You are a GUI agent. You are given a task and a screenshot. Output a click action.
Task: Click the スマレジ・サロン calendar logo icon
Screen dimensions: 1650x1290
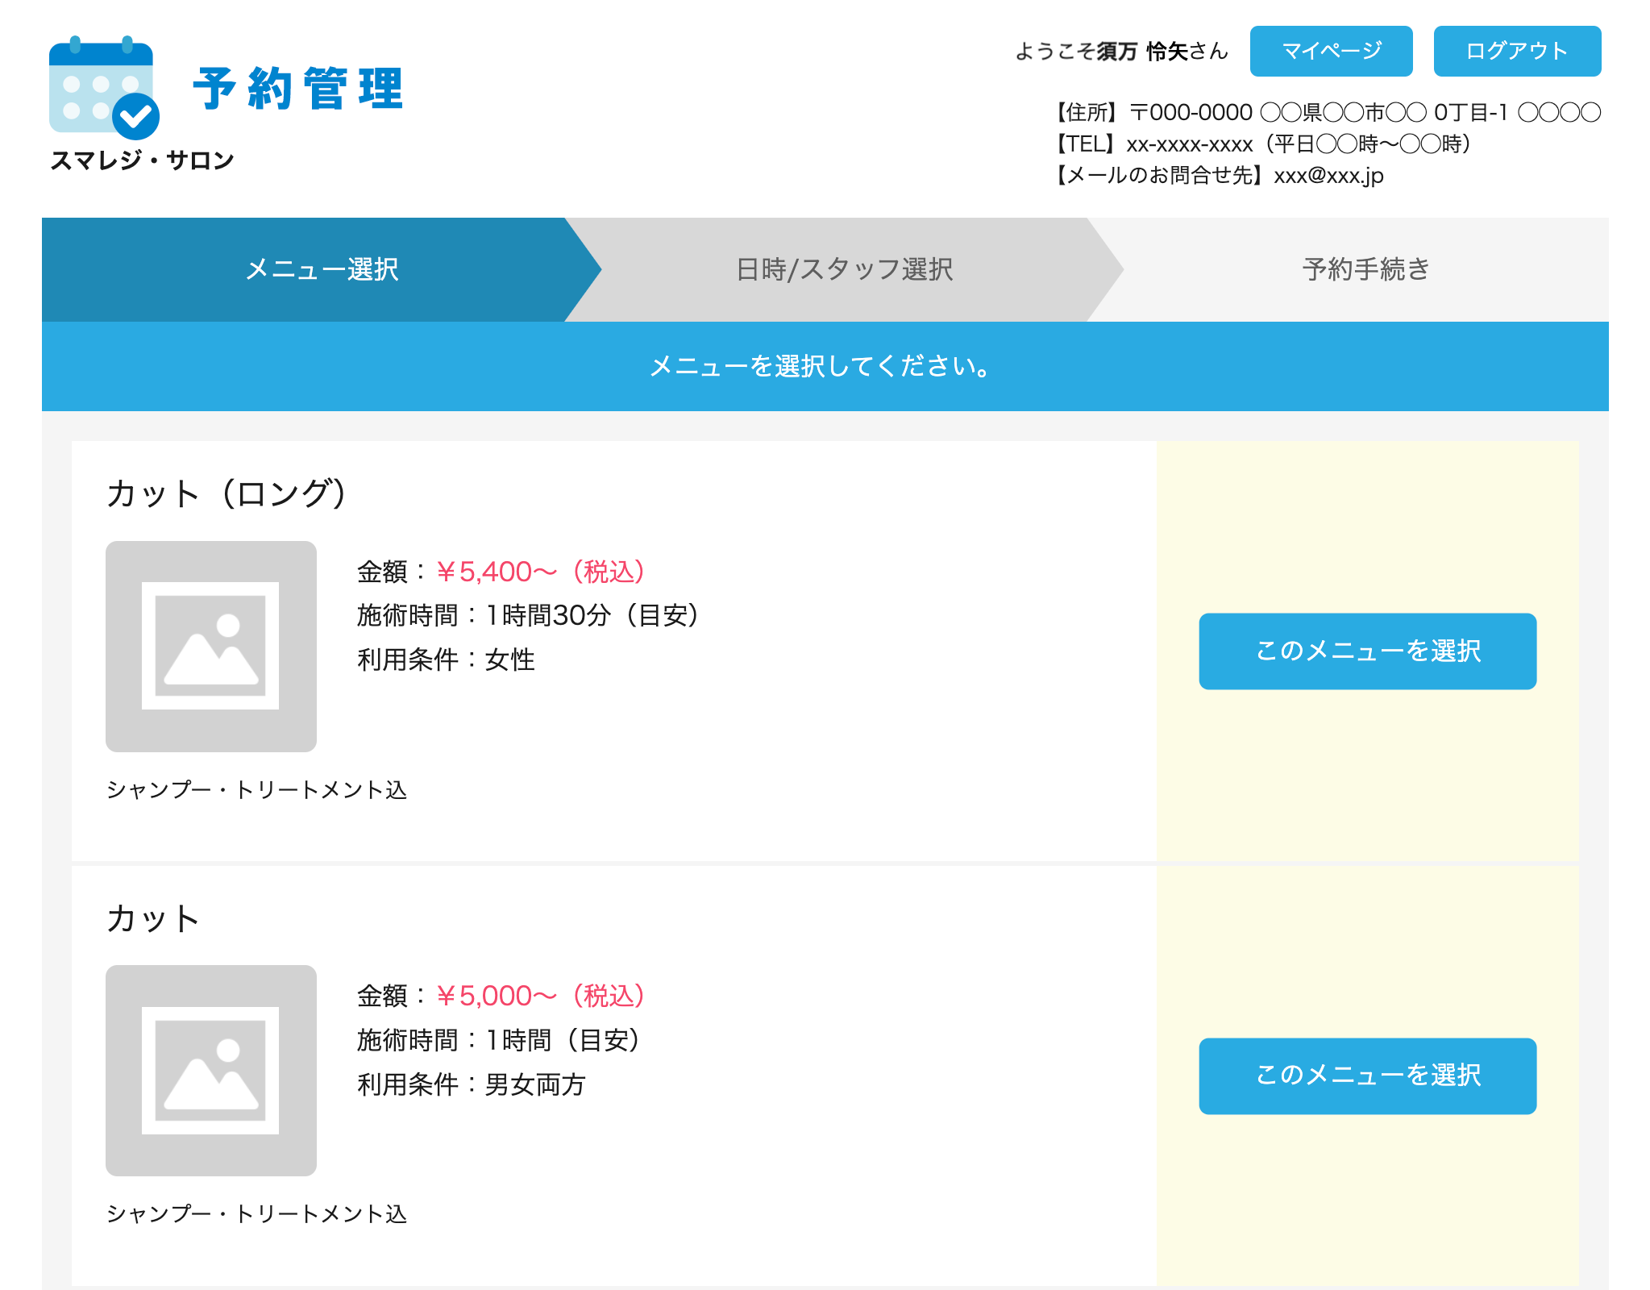pos(102,89)
